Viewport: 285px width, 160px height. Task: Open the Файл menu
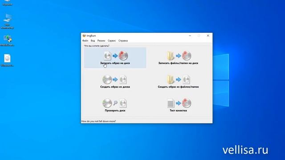pyautogui.click(x=85, y=40)
